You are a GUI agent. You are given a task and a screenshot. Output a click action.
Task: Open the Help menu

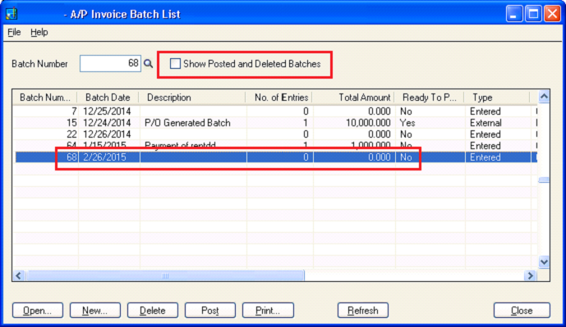click(39, 33)
